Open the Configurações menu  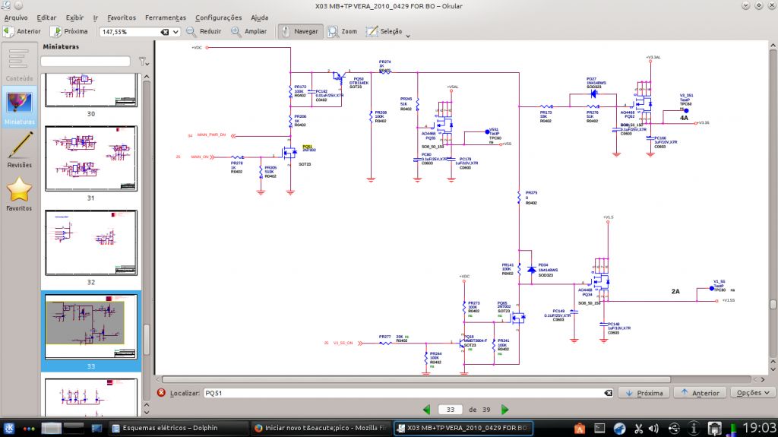pos(218,17)
